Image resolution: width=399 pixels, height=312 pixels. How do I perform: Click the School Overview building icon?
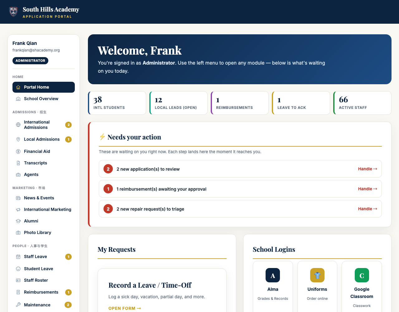tap(18, 99)
